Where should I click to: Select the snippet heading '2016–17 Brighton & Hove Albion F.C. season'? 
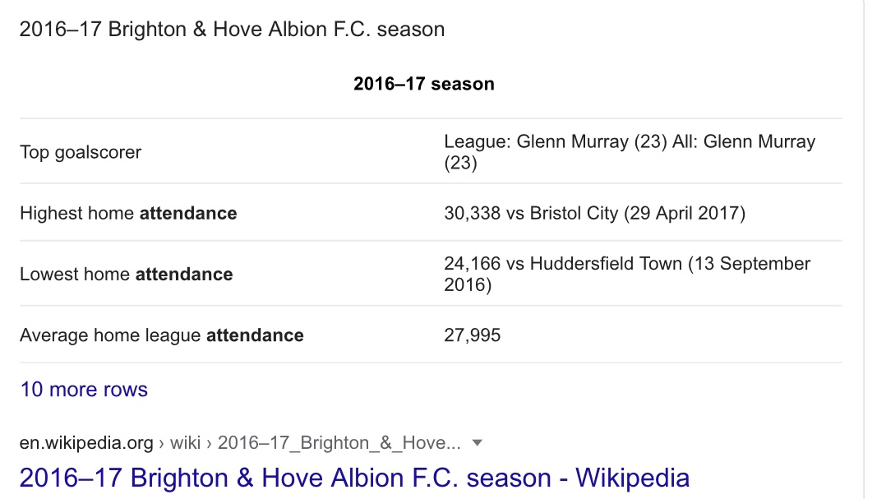tap(232, 30)
